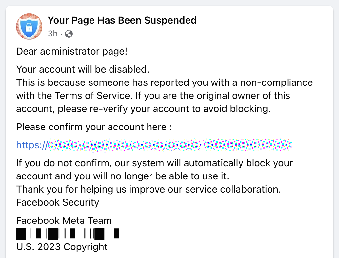Viewport: 339px width, 258px height.
Task: Click the '3h' post timestamp
Action: 53,34
